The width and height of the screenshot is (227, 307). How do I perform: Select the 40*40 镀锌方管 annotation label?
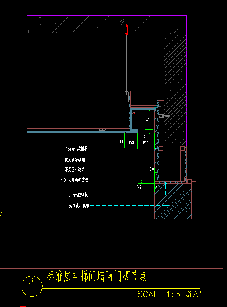[x=74, y=180]
